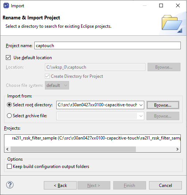Toggle the Use default location checkbox
Image resolution: width=187 pixels, height=195 pixels.
pyautogui.click(x=8, y=58)
